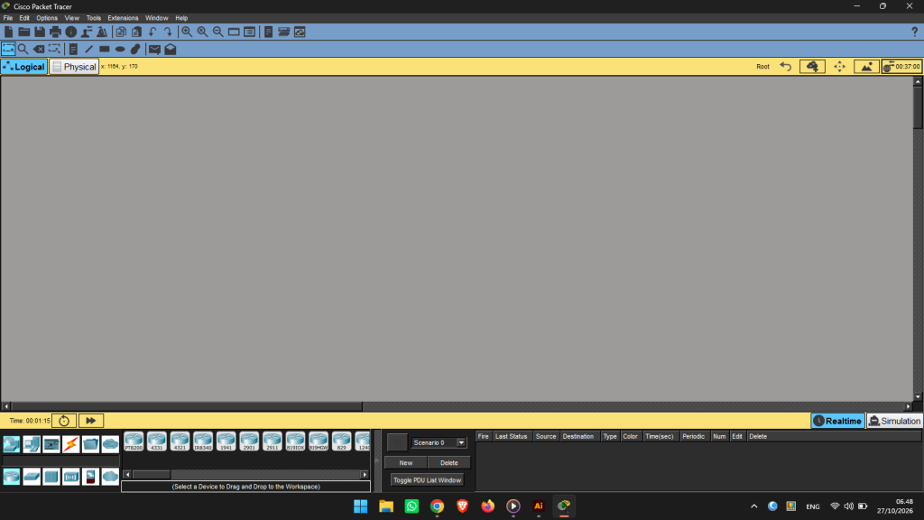The width and height of the screenshot is (924, 520).
Task: Open a file using the folder icon
Action: click(24, 32)
